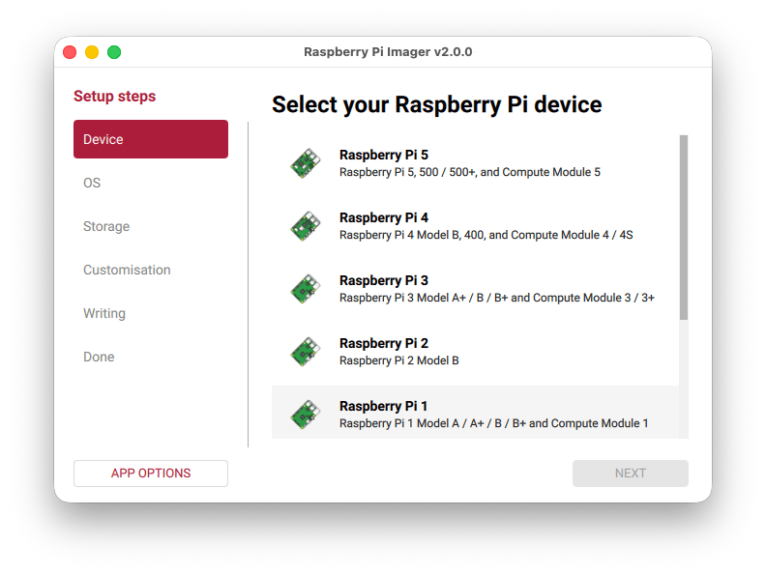Click the Raspberry Pi 4 board icon
The image size is (766, 574).
306,226
